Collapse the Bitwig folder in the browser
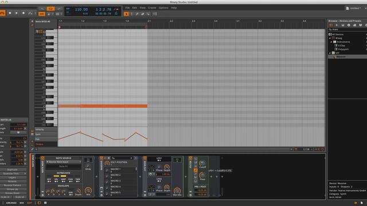 330,38
